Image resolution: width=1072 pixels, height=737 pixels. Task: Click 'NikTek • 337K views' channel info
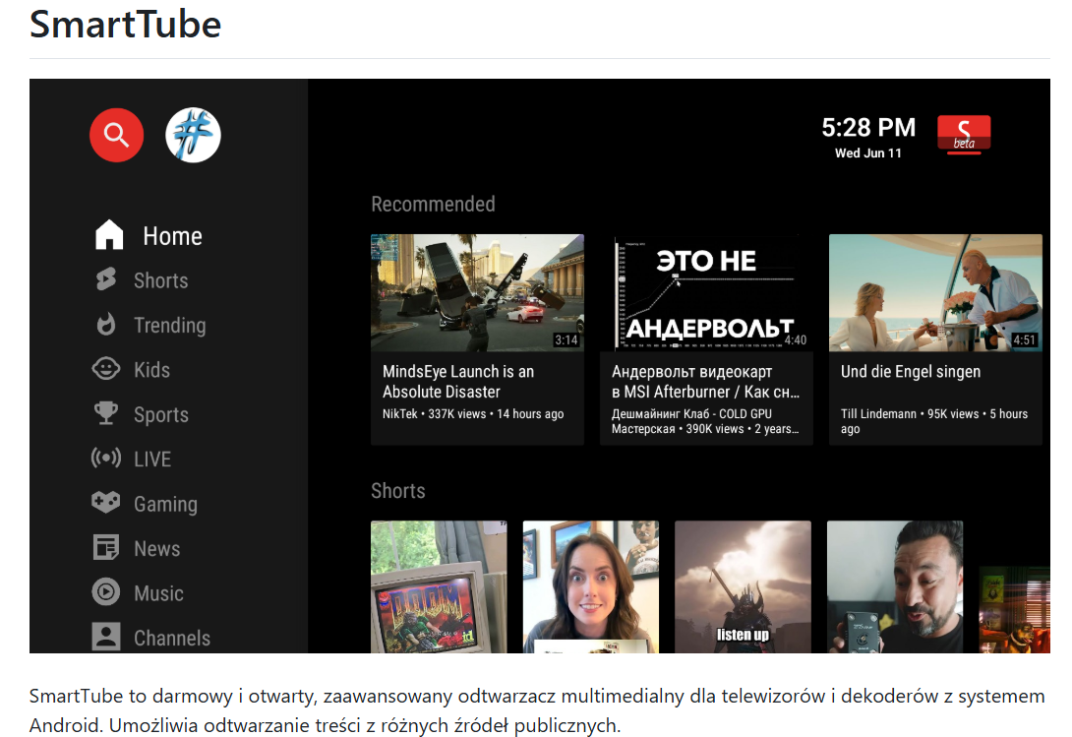point(473,414)
